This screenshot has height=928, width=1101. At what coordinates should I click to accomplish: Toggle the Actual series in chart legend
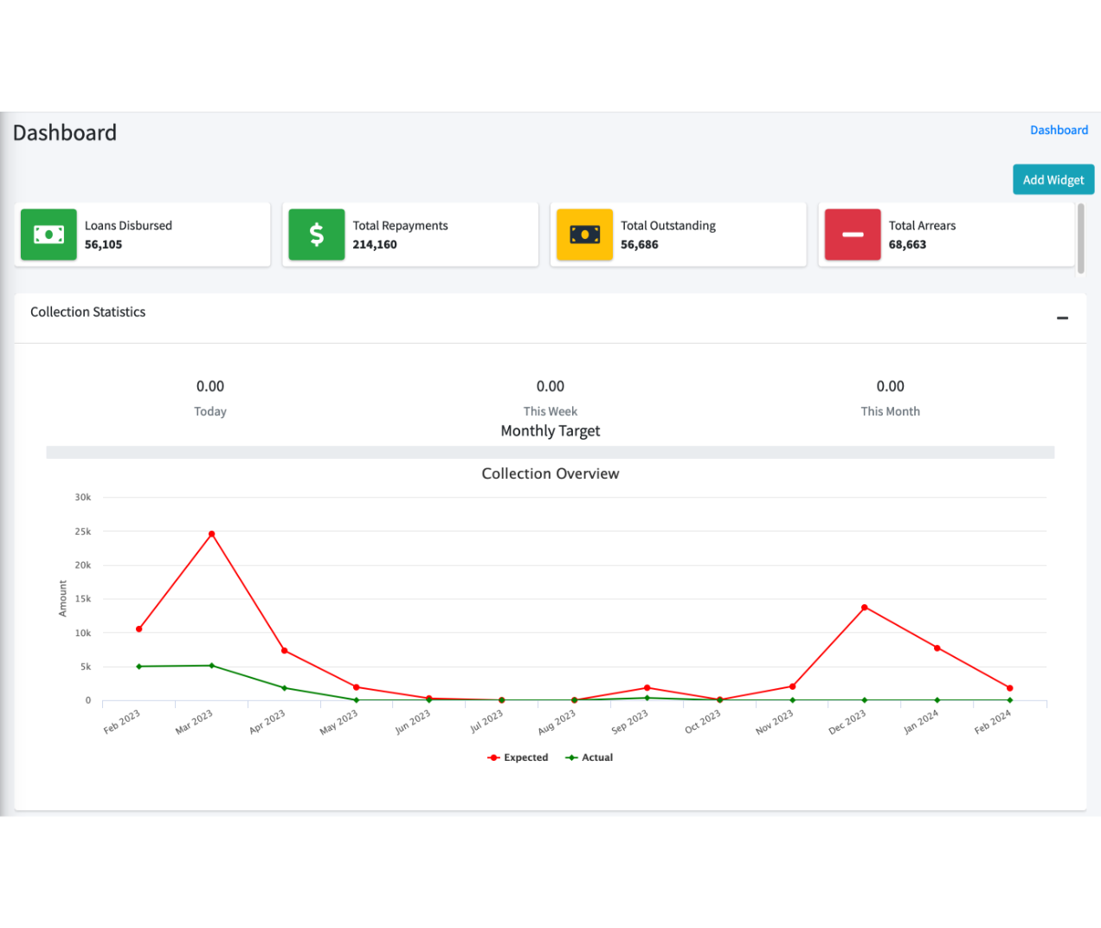(x=589, y=757)
